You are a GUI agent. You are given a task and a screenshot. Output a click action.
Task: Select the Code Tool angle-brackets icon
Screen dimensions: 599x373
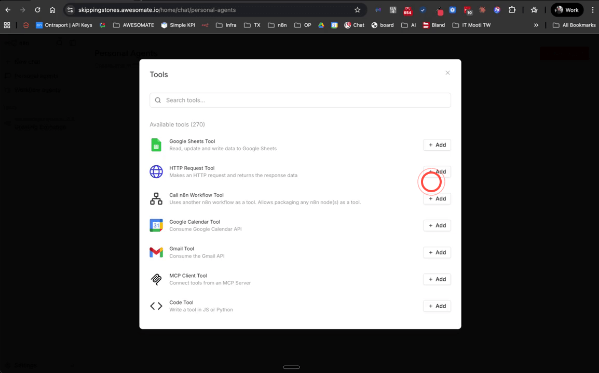156,306
